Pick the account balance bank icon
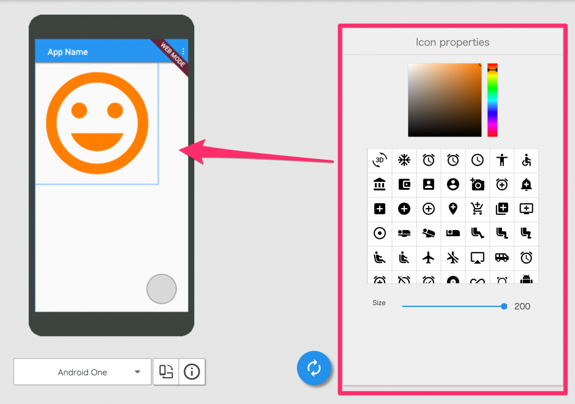The height and width of the screenshot is (404, 575). point(380,185)
